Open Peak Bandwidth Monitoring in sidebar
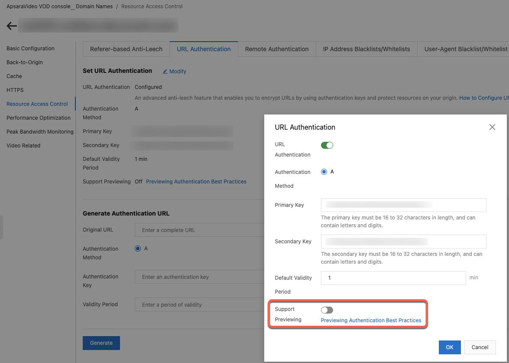This screenshot has width=509, height=363. (40, 131)
